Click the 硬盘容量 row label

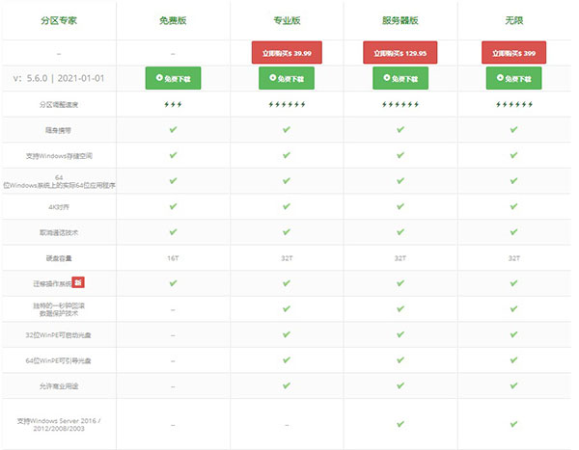tap(59, 258)
